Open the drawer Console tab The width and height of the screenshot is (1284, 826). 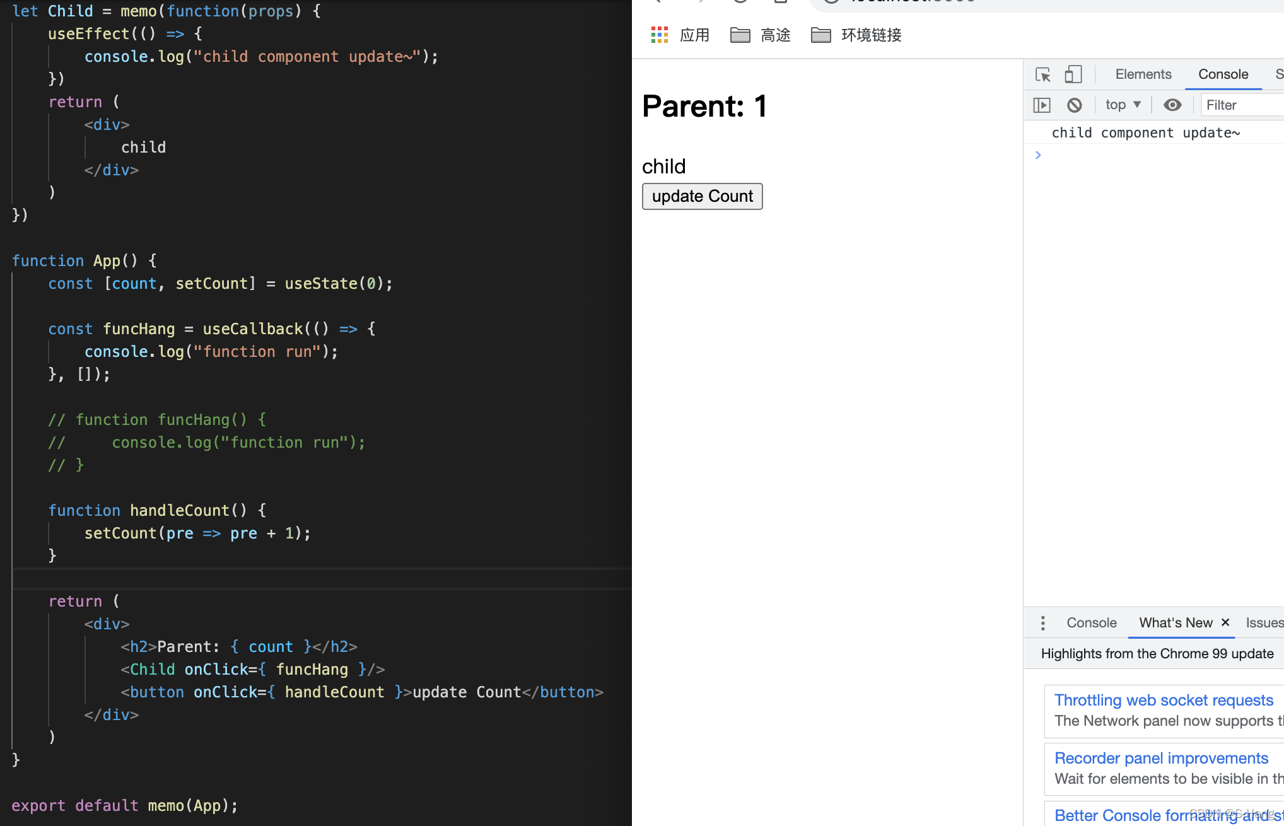pyautogui.click(x=1092, y=623)
